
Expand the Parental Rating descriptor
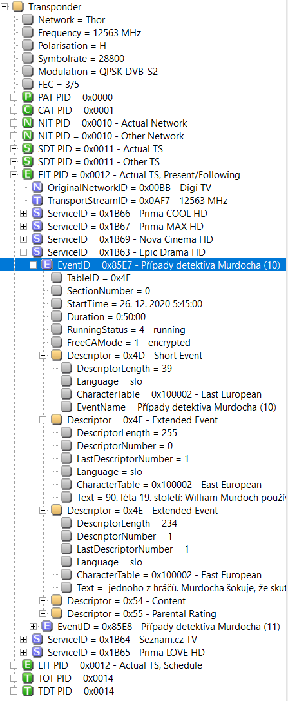pos(43,614)
